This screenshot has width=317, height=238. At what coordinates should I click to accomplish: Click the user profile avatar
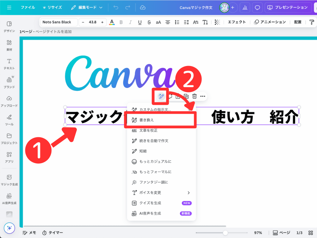(224, 7)
